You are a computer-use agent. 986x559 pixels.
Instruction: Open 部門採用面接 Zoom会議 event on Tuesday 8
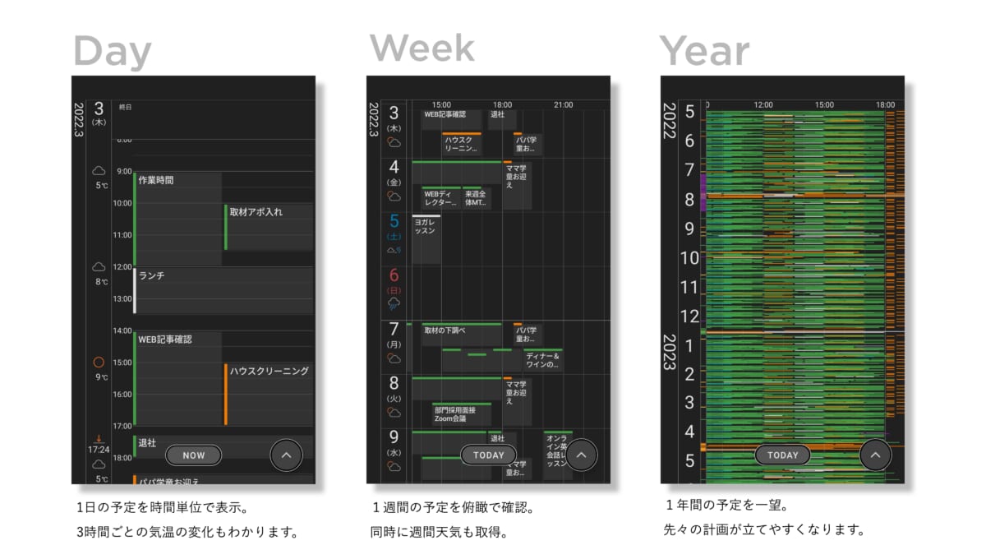point(462,413)
